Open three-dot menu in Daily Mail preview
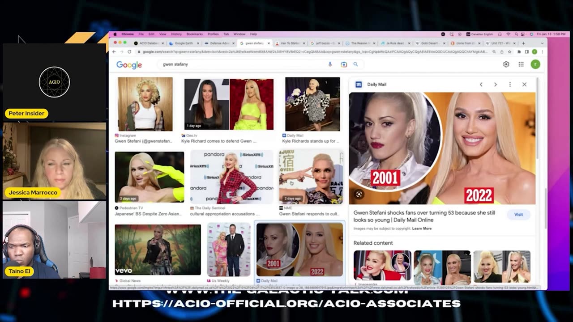The height and width of the screenshot is (322, 573). 509,85
